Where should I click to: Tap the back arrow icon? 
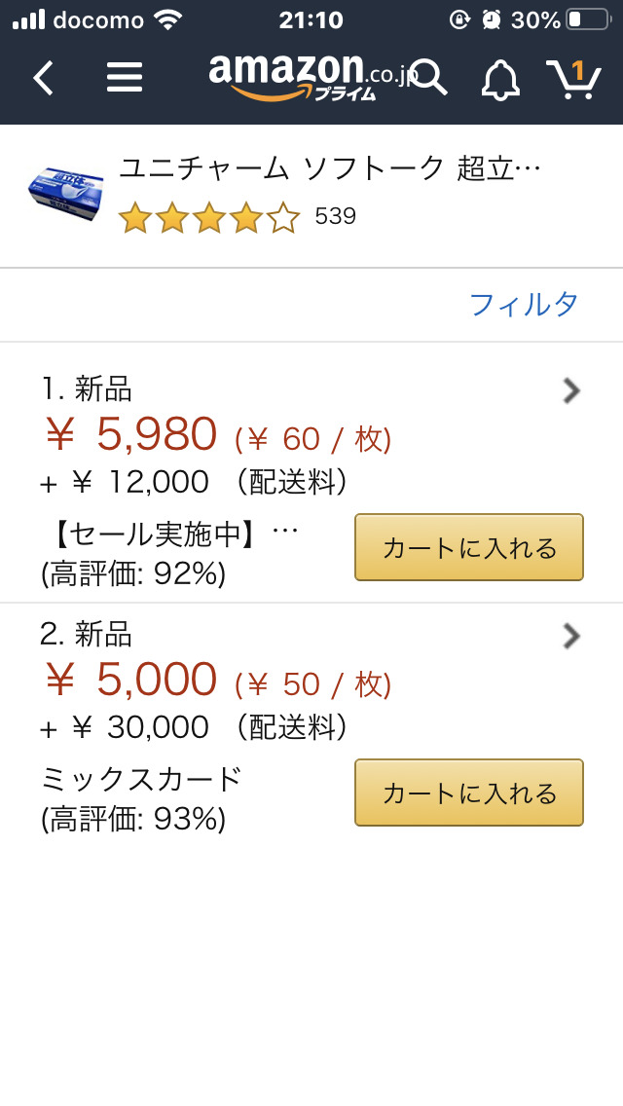(43, 78)
